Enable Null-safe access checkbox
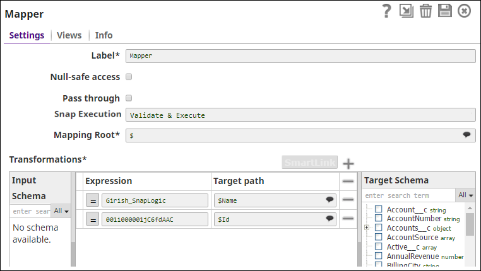 (x=129, y=76)
